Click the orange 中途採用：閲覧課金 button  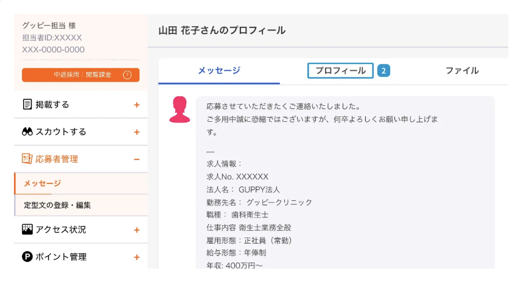[81, 75]
